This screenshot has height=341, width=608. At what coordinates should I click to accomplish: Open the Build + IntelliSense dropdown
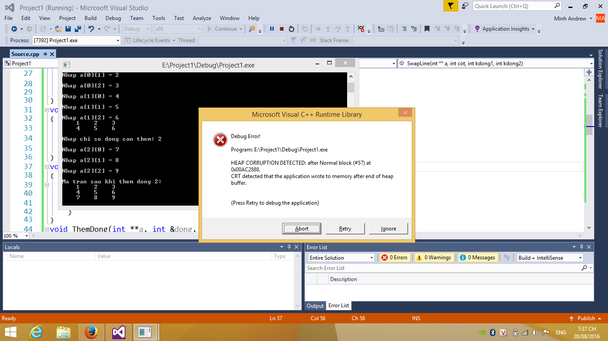(x=580, y=258)
